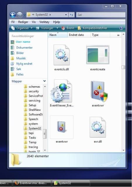Select the security folder in tree
Screen dimensions: 132x187
tap(31, 91)
